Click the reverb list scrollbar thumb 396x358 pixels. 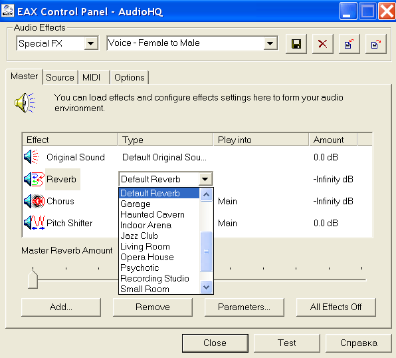[207, 252]
